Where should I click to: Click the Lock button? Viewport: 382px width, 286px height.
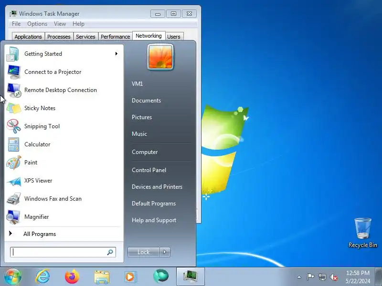click(x=144, y=252)
